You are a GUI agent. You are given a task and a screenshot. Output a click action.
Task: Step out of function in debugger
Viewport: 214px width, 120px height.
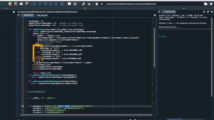51,4
